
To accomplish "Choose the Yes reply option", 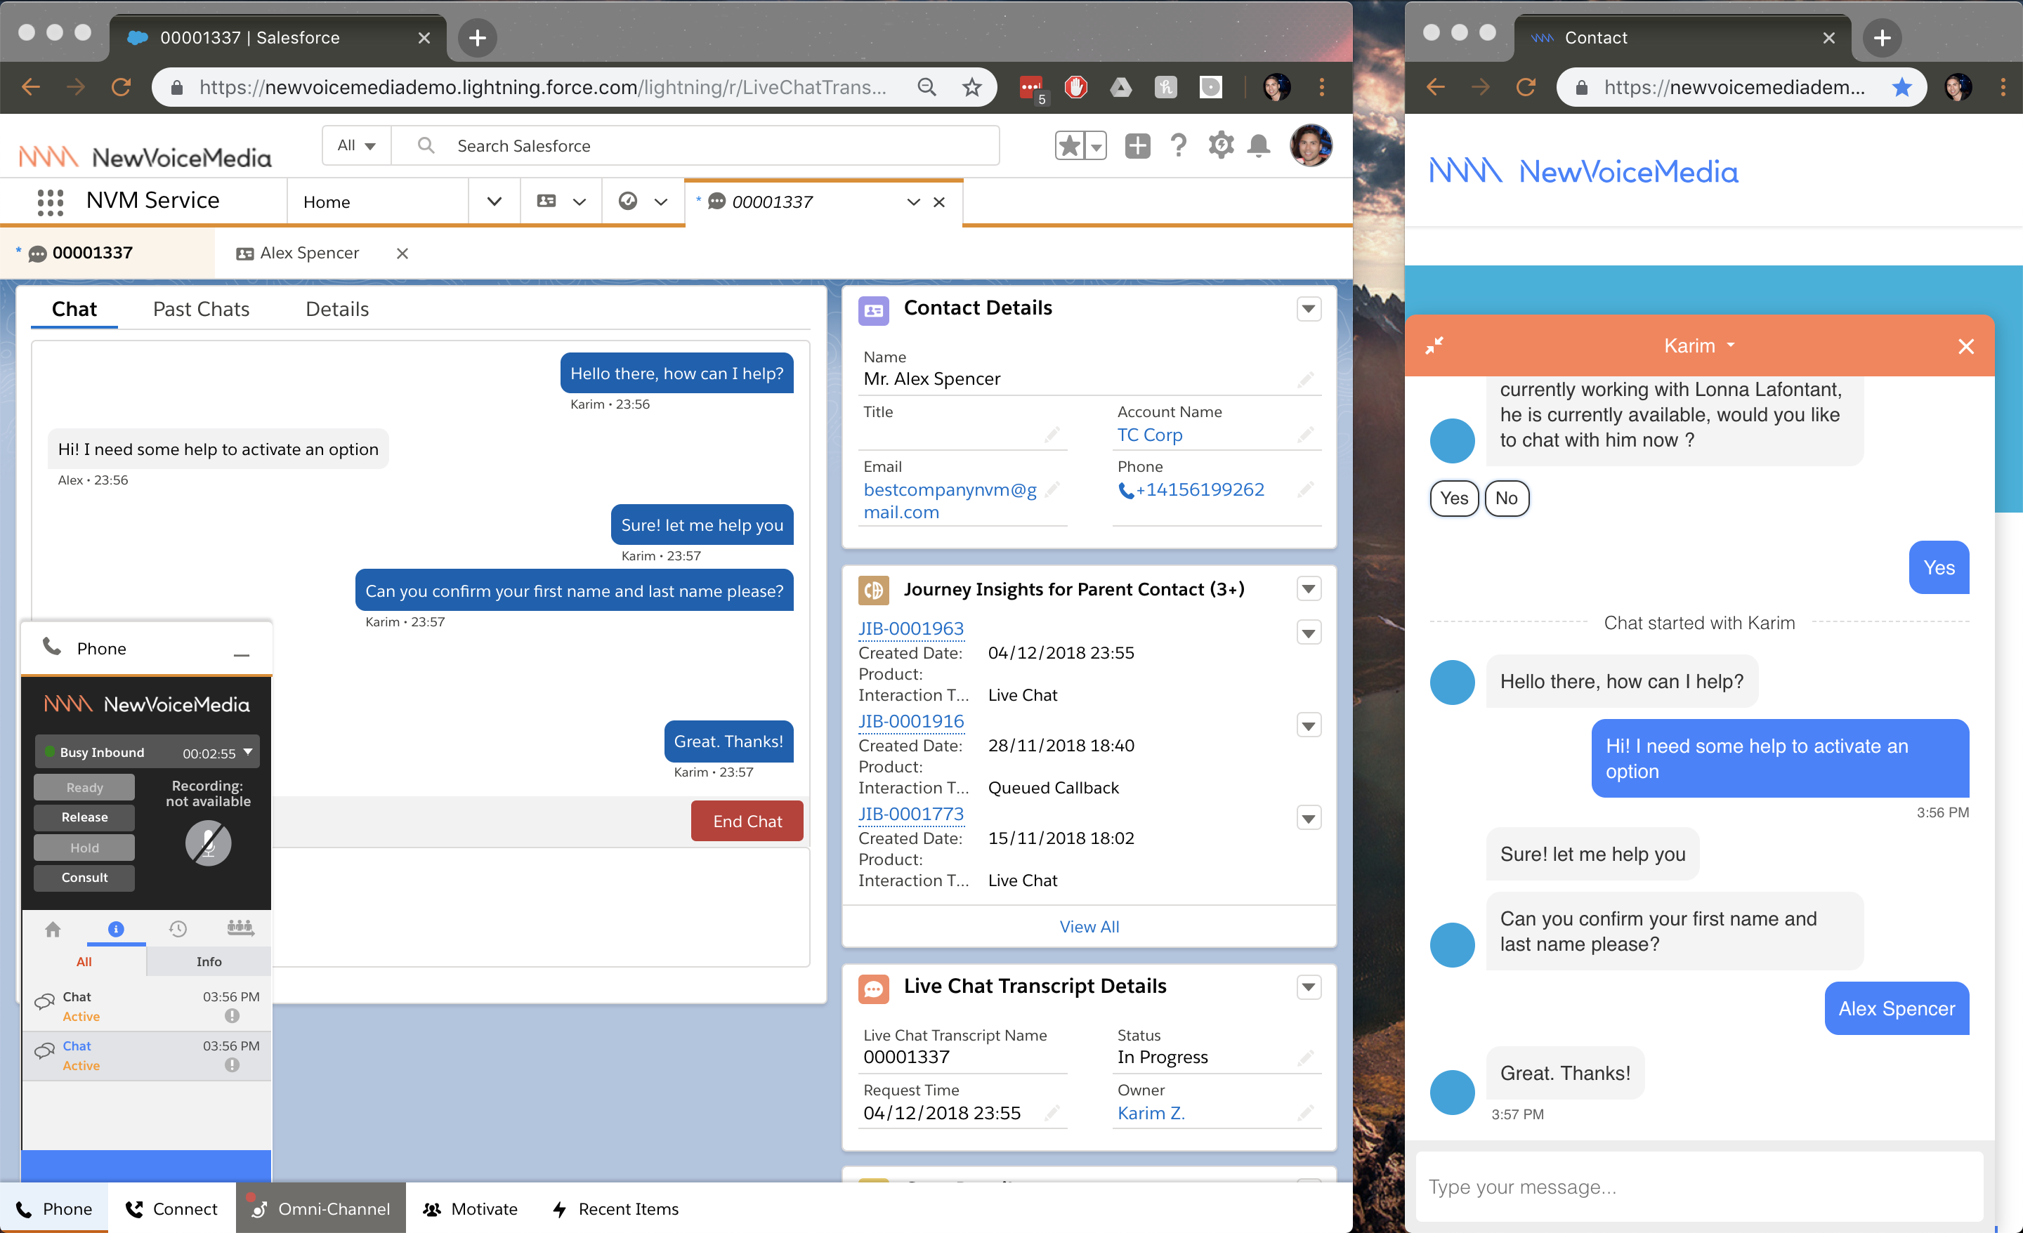I will (1453, 499).
